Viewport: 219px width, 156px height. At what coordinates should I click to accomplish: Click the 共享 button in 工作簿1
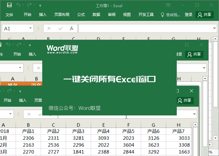pyautogui.click(x=205, y=15)
